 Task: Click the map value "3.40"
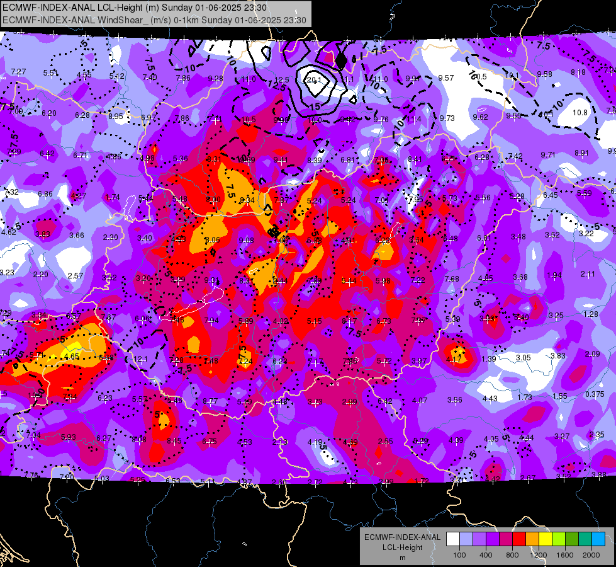pyautogui.click(x=145, y=238)
